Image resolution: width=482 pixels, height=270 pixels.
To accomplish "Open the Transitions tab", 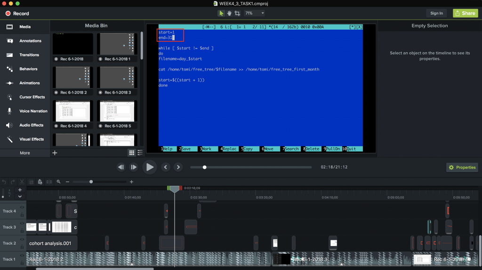I will (29, 55).
